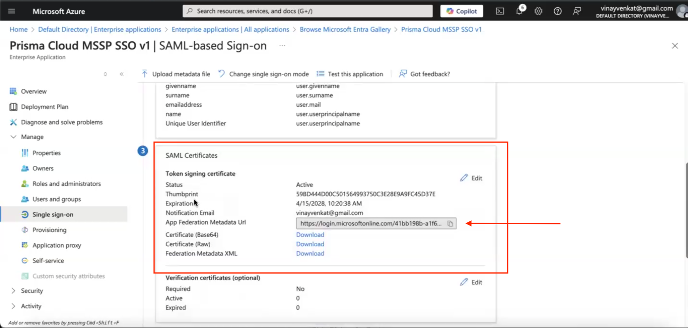Edit the Token signing certificate

[471, 178]
